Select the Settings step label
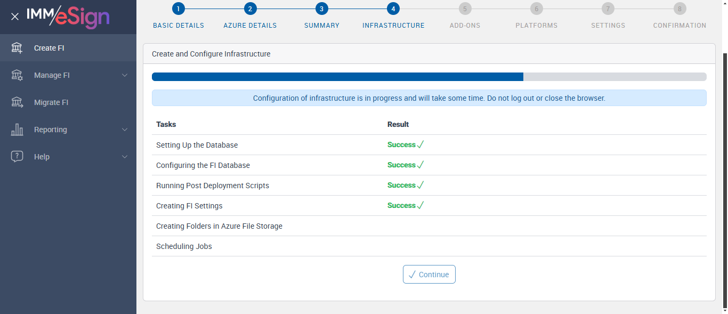Viewport: 728px width, 314px height. [608, 26]
